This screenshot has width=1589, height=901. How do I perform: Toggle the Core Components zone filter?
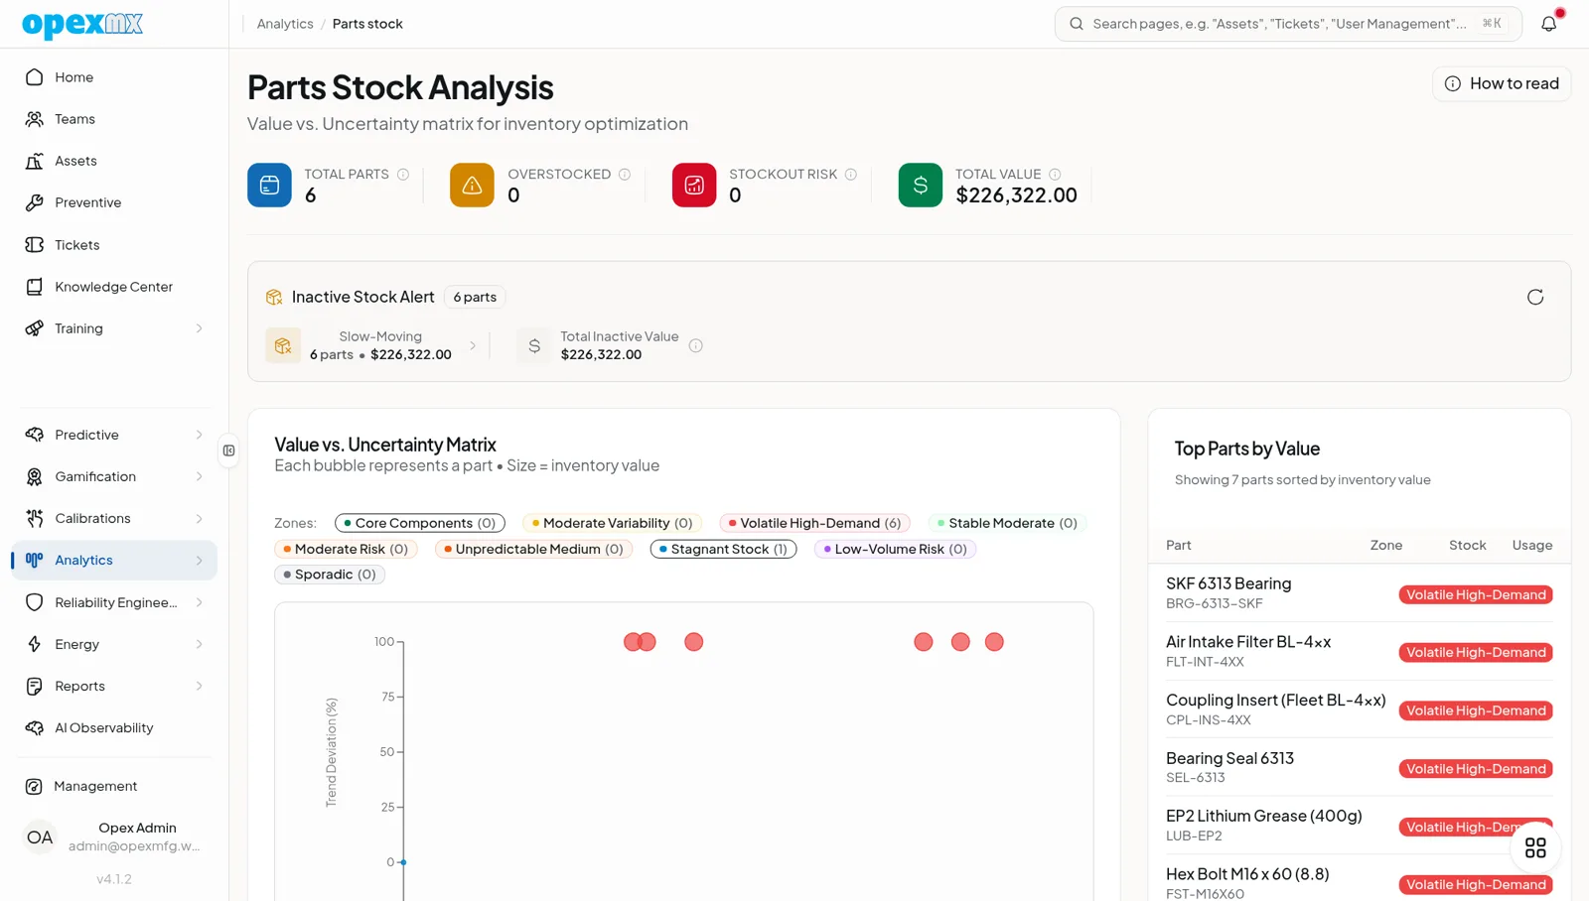click(420, 523)
